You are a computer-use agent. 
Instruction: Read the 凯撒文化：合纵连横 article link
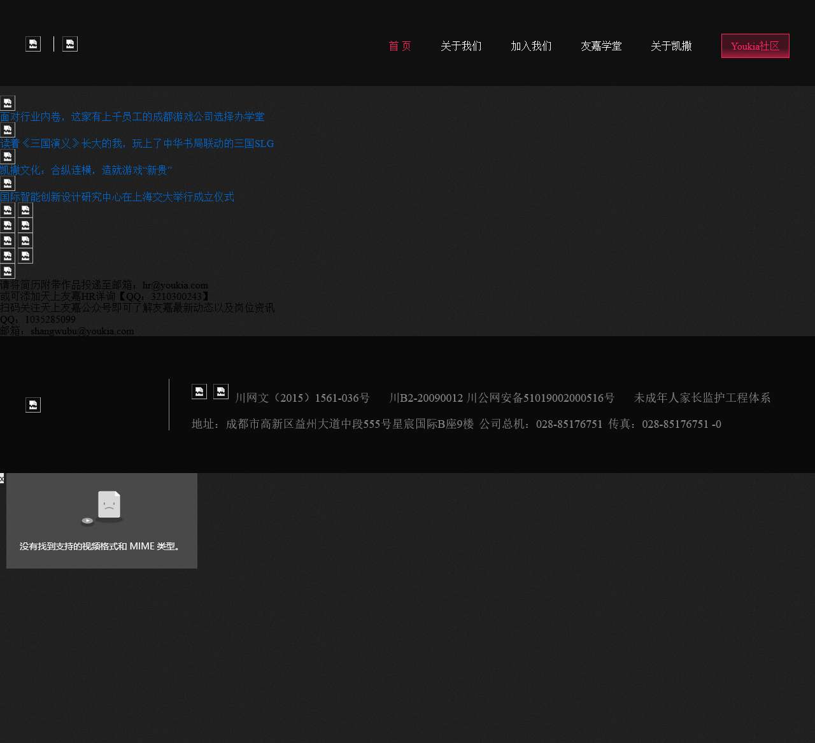(86, 170)
